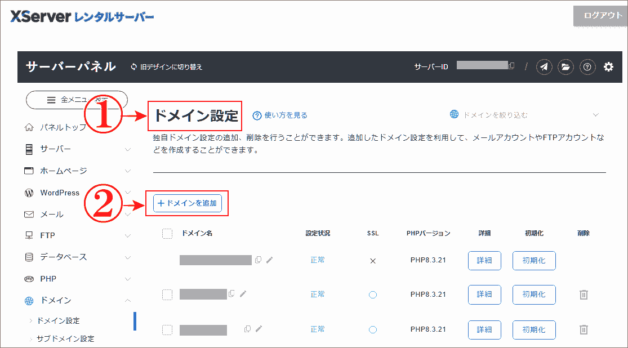Copy the server ID with the copy icon
The image size is (628, 348).
[511, 66]
